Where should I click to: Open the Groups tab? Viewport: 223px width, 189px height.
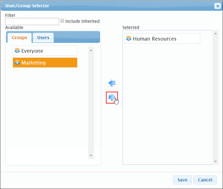19,37
